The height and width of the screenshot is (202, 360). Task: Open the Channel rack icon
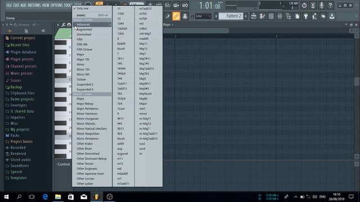(271, 16)
